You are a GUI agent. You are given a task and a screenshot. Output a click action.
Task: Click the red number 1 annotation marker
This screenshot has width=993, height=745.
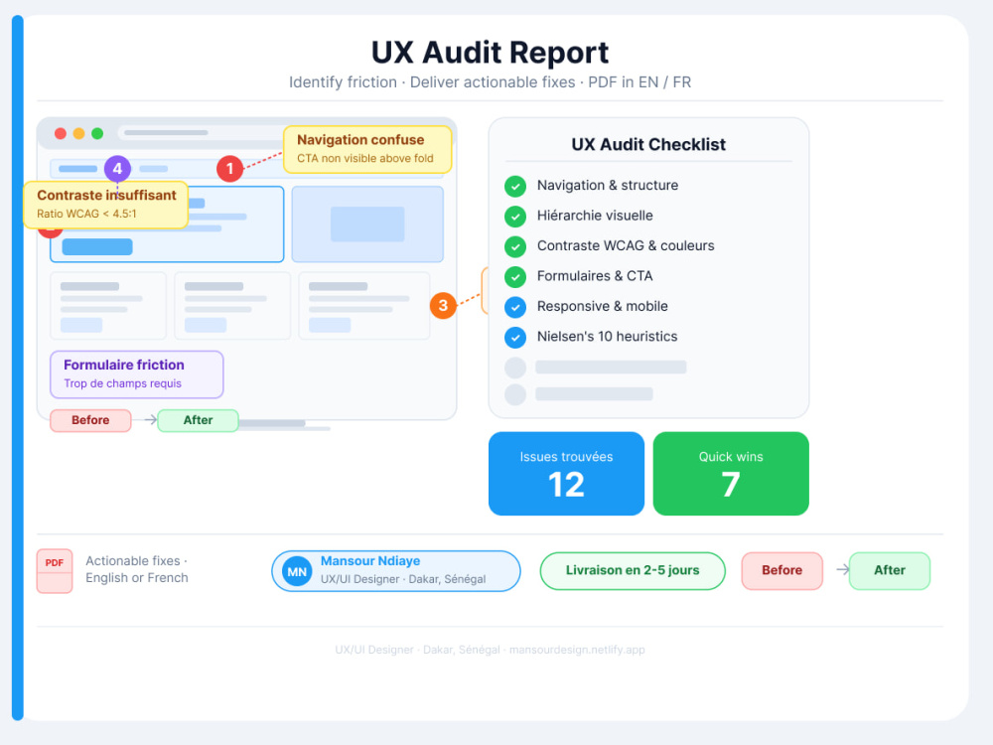tap(230, 169)
